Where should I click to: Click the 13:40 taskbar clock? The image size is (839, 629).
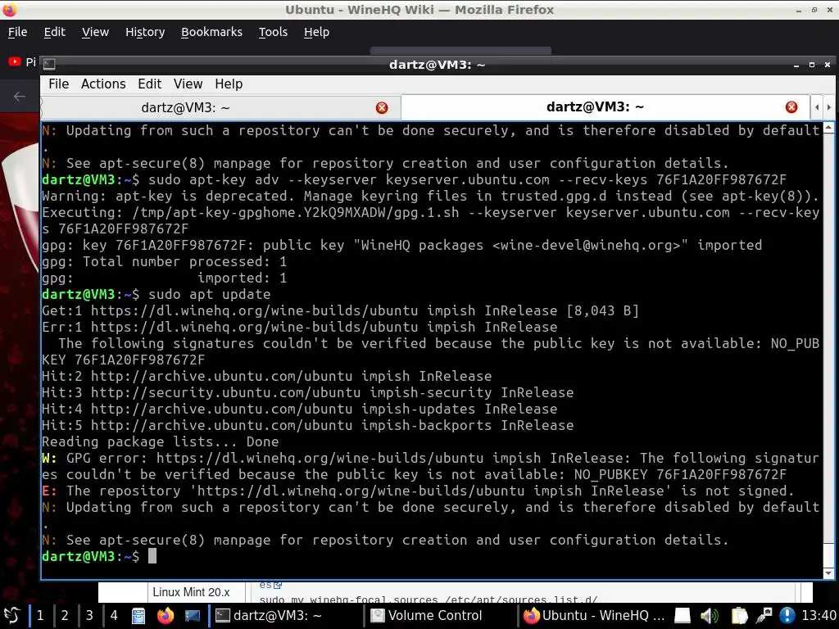pyautogui.click(x=819, y=616)
